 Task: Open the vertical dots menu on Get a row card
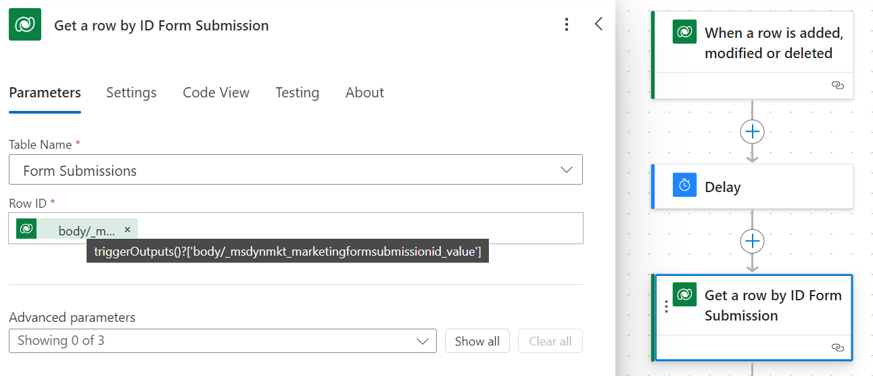(665, 306)
